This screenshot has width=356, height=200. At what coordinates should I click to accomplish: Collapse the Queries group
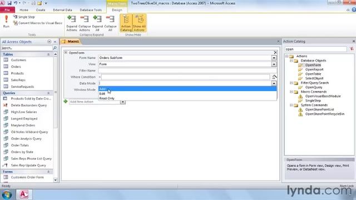(x=48, y=93)
